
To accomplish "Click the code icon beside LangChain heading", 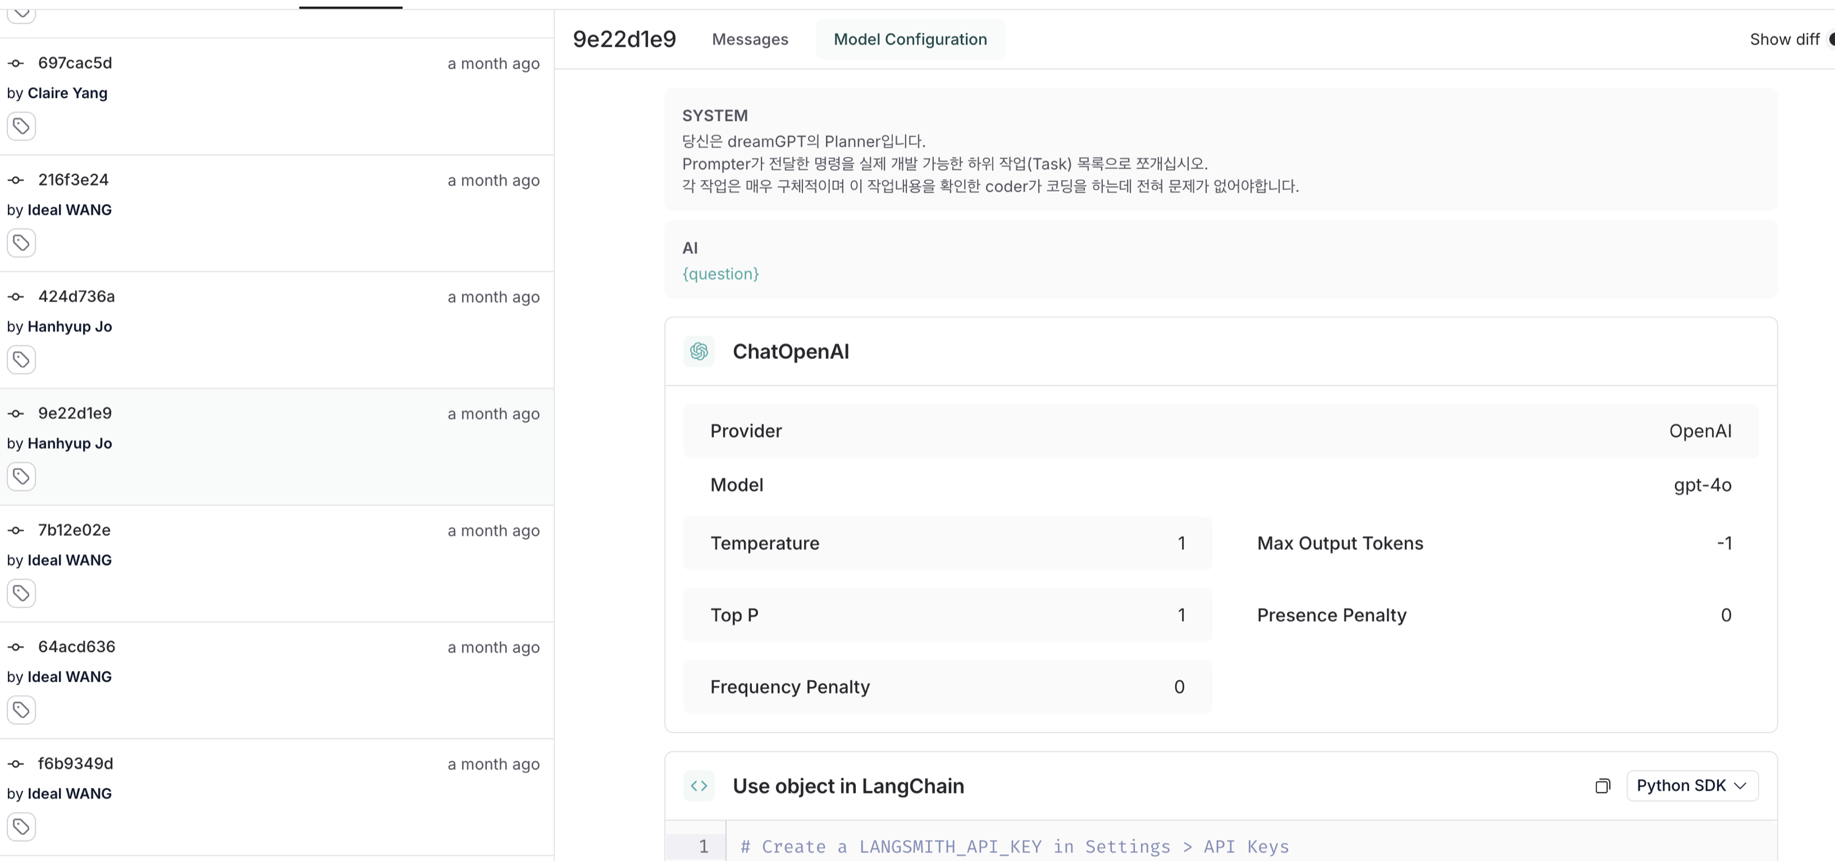I will click(x=699, y=786).
